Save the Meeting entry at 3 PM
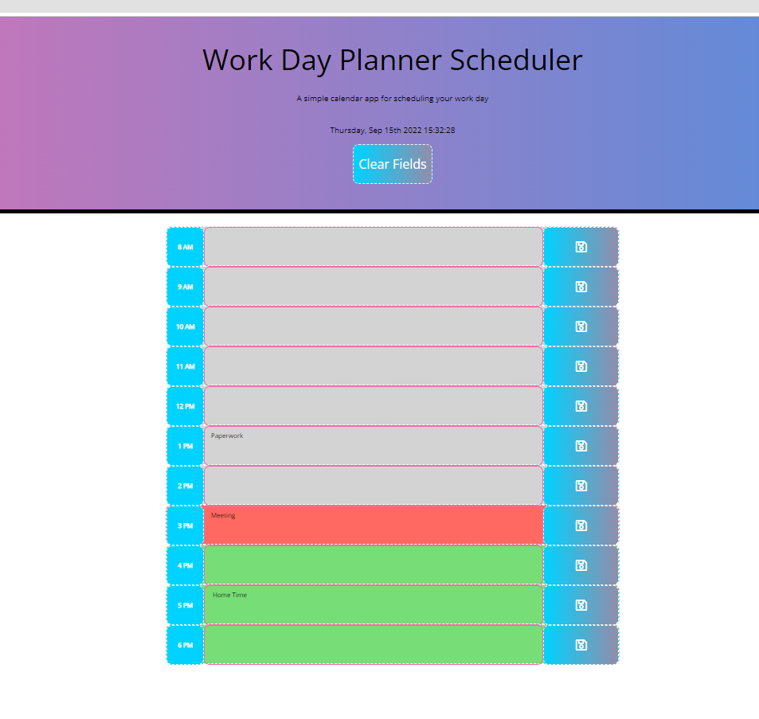Screen dimensions: 759x719 (581, 525)
